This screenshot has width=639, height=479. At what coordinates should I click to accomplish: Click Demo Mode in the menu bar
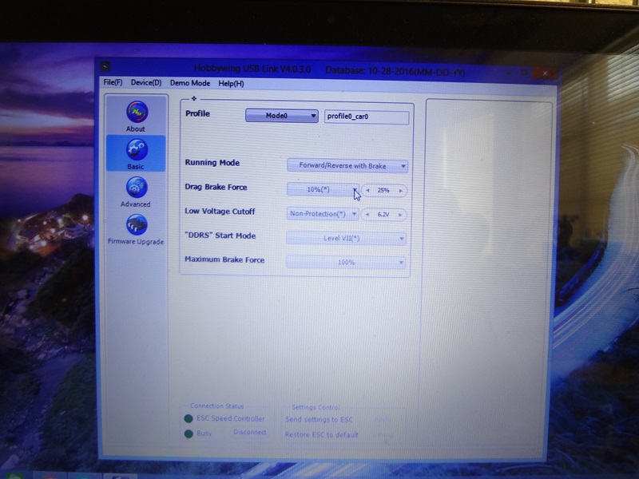190,83
